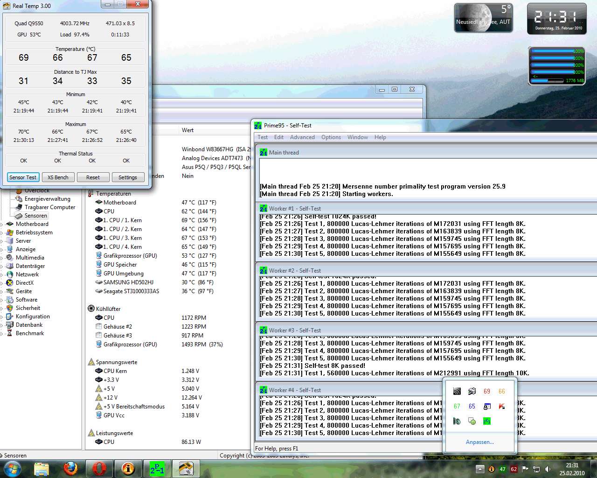This screenshot has height=478, width=597.
Task: Show hidden tray icons arrow
Action: [x=480, y=469]
